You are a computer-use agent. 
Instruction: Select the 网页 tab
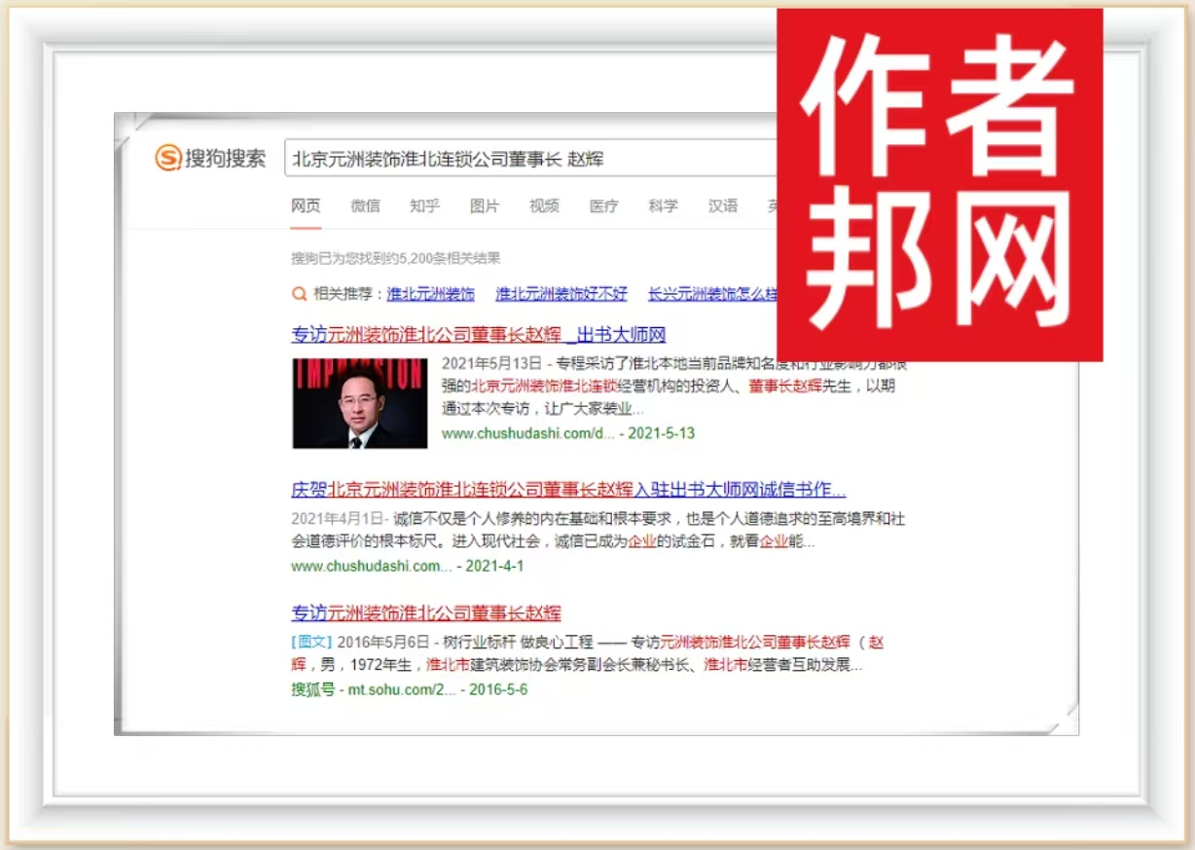click(306, 206)
